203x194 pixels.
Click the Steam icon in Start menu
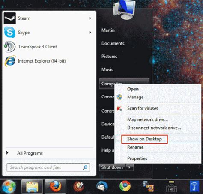(10, 18)
